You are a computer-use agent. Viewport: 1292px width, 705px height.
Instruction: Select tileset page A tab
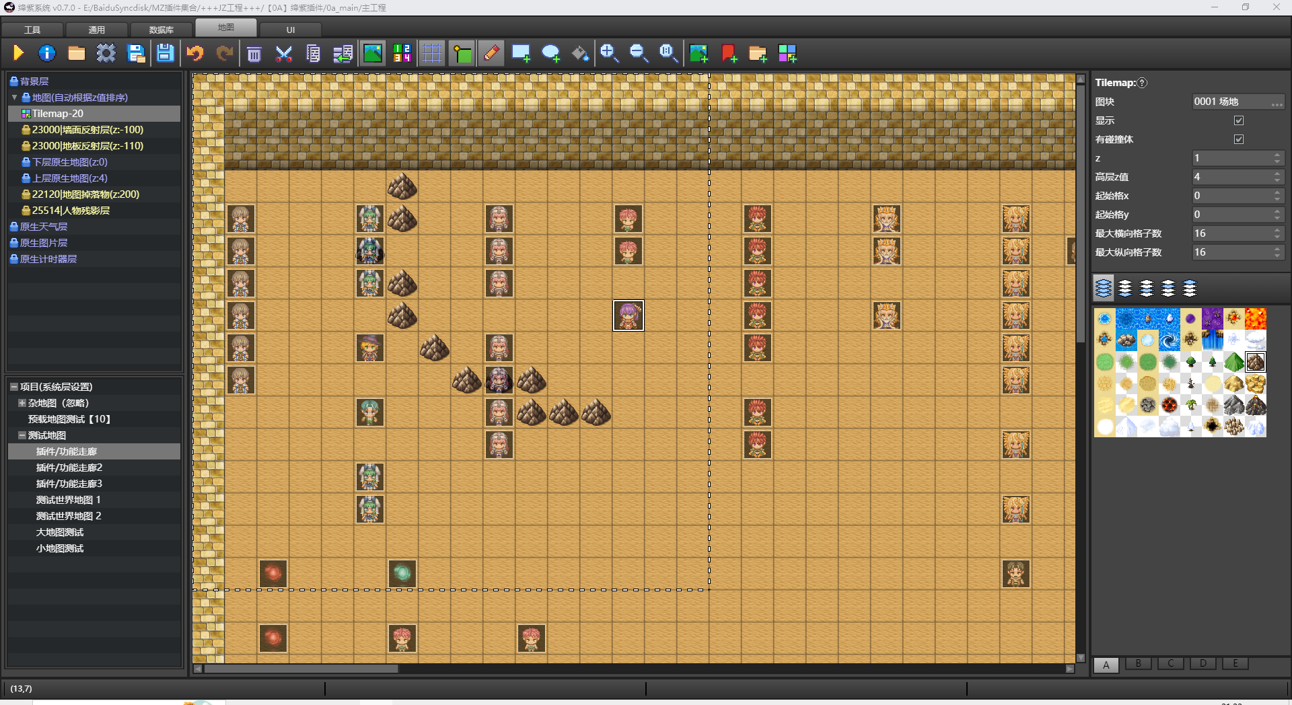tap(1106, 665)
